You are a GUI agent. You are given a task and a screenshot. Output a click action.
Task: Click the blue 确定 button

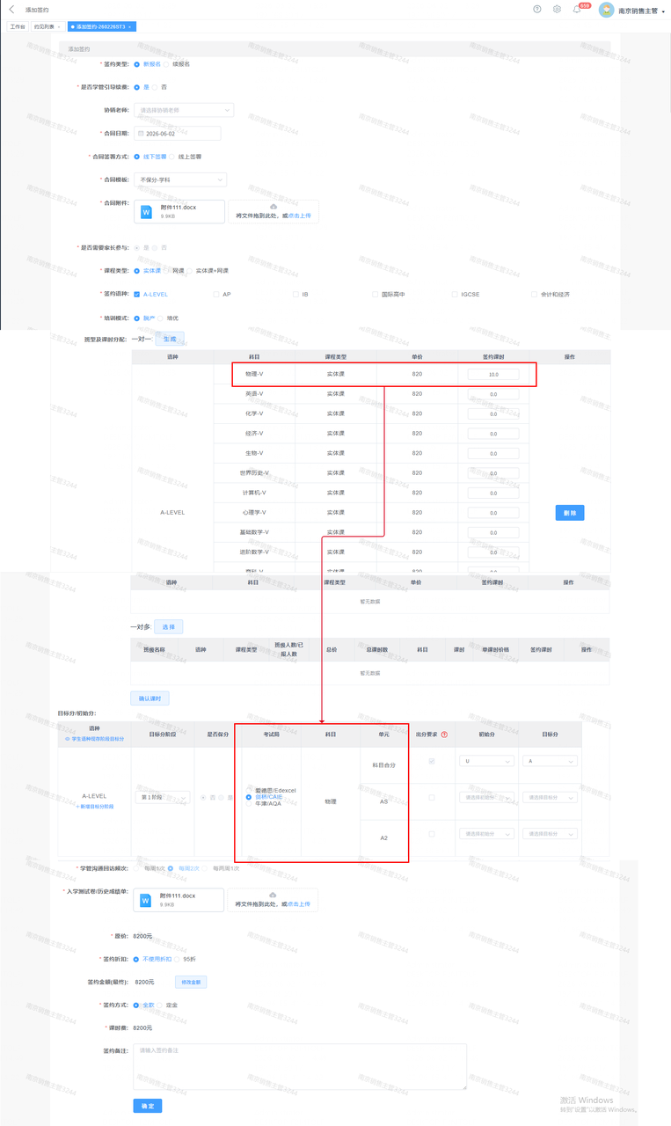click(x=147, y=1106)
